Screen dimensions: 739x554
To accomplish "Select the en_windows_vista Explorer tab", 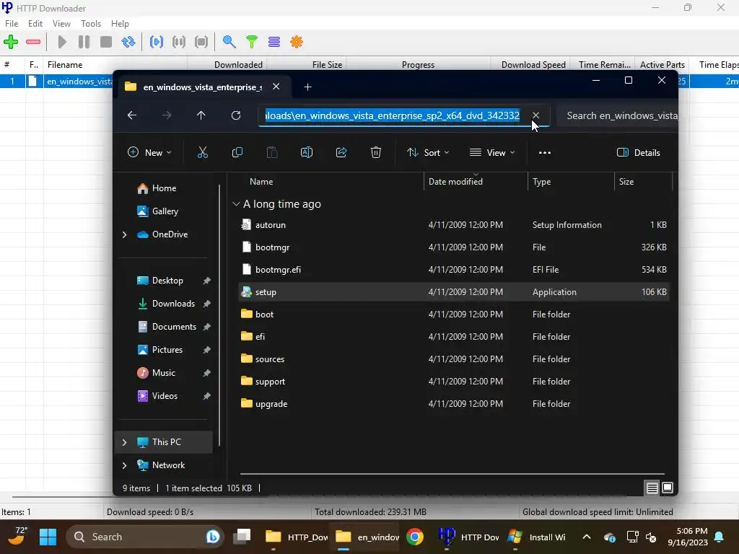I will 203,87.
